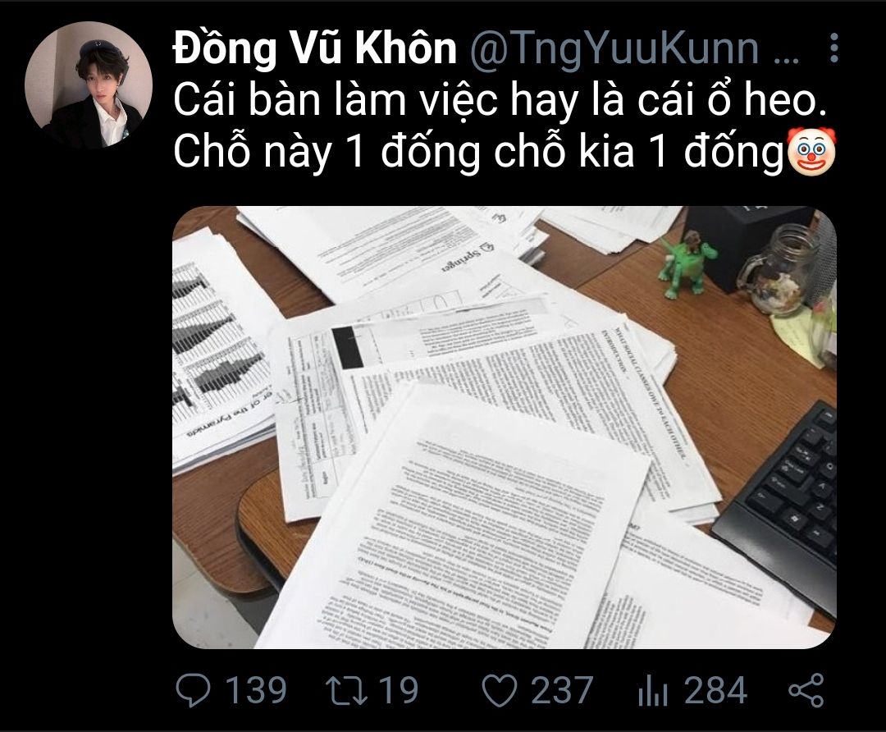The image size is (886, 732).
Task: Like the tweet with the heart icon
Action: point(500,691)
